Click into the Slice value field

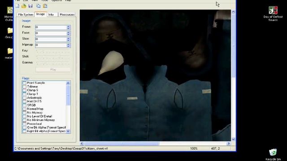click(x=51, y=39)
